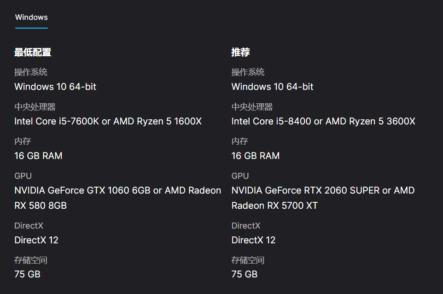Click the 推荐 heading
This screenshot has width=443, height=294.
click(x=240, y=52)
